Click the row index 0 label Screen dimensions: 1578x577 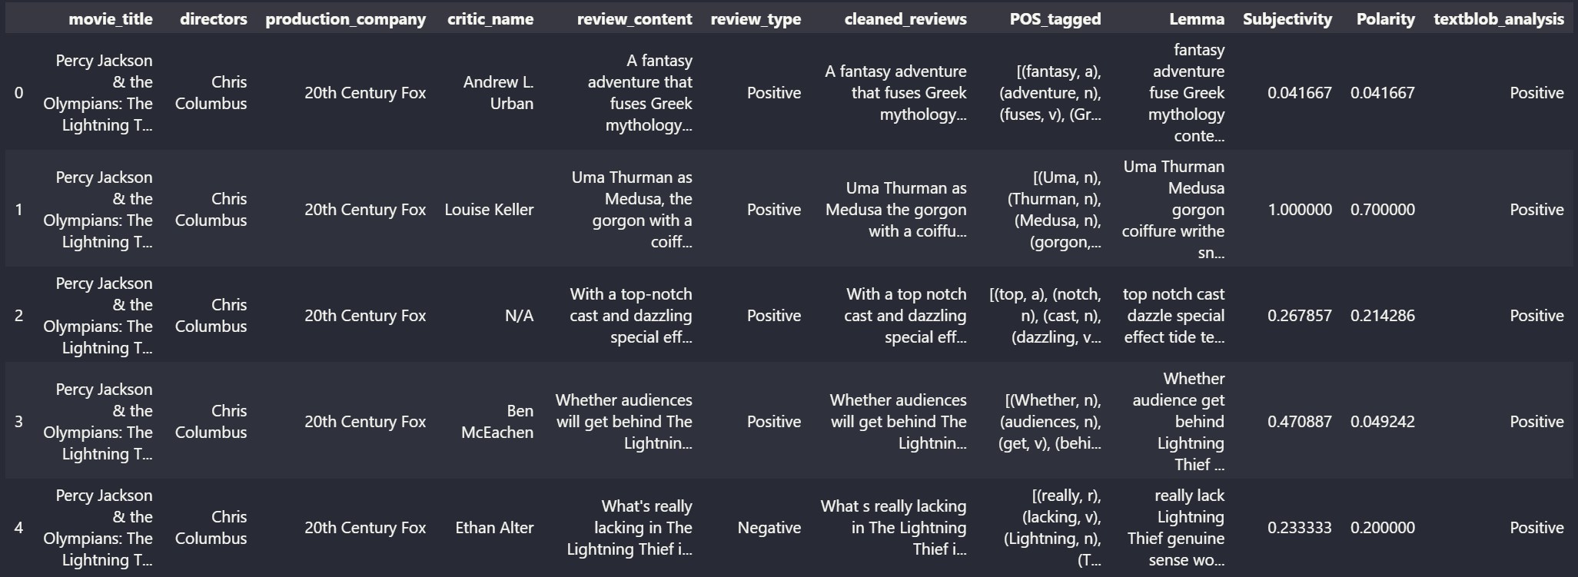pos(18,93)
